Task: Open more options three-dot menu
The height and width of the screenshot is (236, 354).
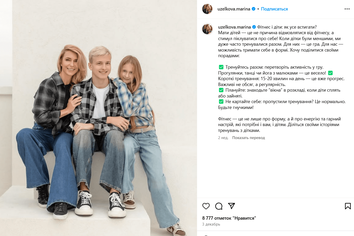Action: pyautogui.click(x=347, y=9)
